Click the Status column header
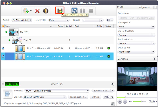This screenshot has height=107, width=158. pos(109,26)
